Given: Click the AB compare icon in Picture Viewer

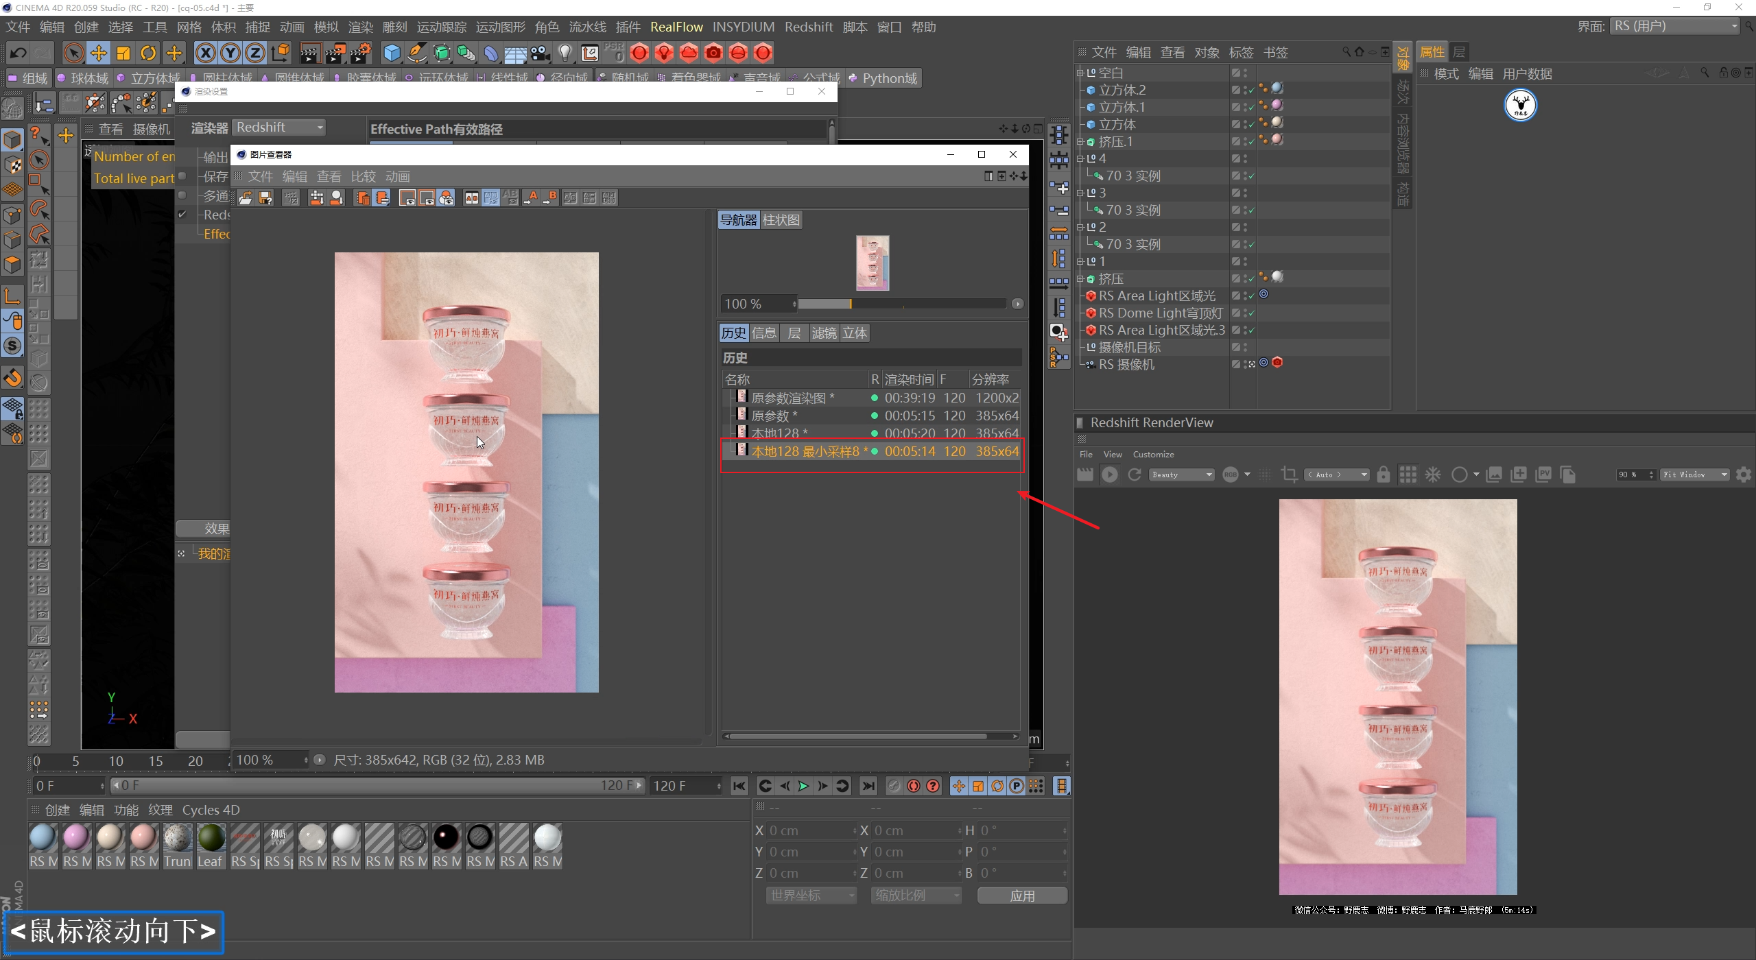Looking at the screenshot, I should click(x=471, y=198).
